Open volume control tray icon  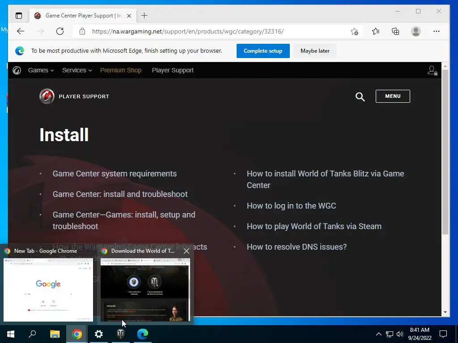(400, 334)
